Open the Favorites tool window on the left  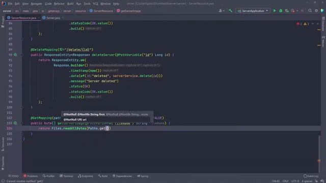(x=3, y=163)
